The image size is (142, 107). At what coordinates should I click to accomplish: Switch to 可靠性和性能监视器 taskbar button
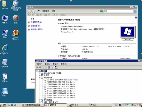pyautogui.click(x=33, y=105)
